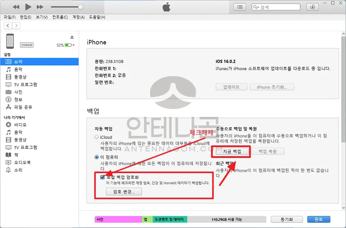Click 백업 복원 button
This screenshot has height=228, width=346.
click(x=268, y=151)
